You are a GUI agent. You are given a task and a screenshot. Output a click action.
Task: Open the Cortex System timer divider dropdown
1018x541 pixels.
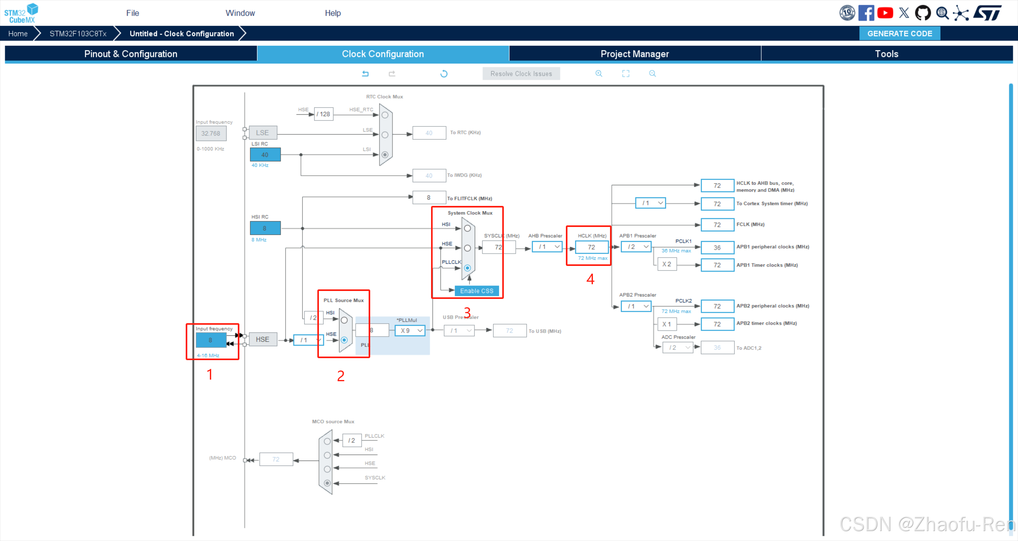[x=651, y=203]
